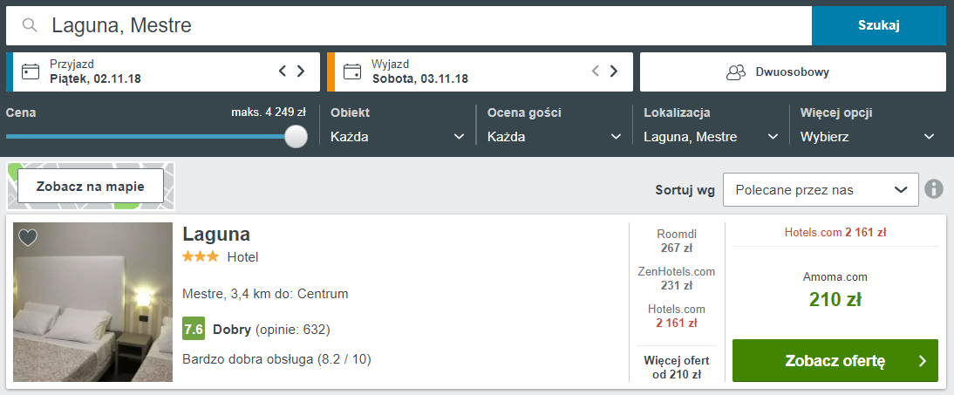Click the sorting info icon
The image size is (954, 395).
(x=934, y=189)
